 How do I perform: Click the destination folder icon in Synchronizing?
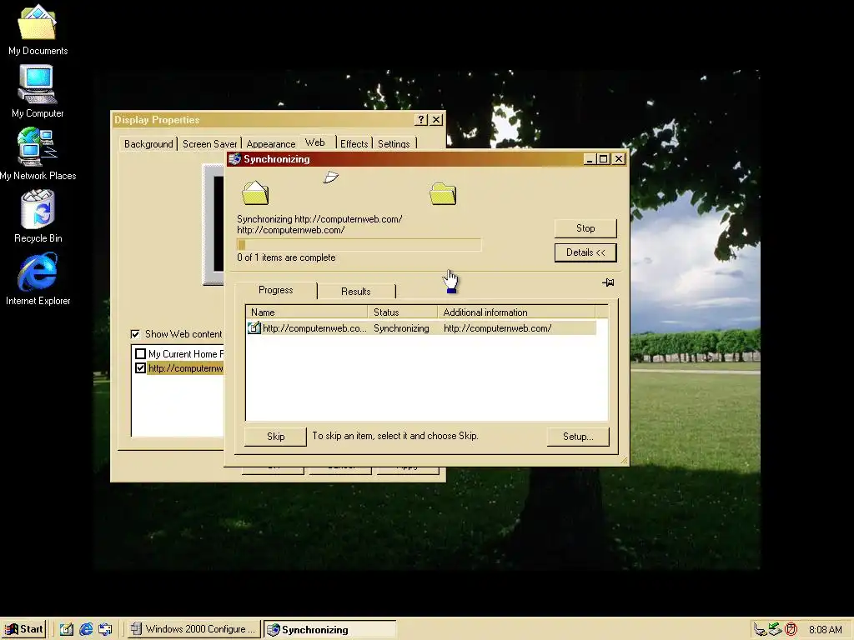(x=443, y=193)
